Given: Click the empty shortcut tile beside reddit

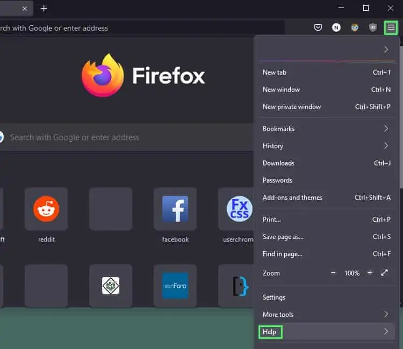Looking at the screenshot, I should click(111, 209).
